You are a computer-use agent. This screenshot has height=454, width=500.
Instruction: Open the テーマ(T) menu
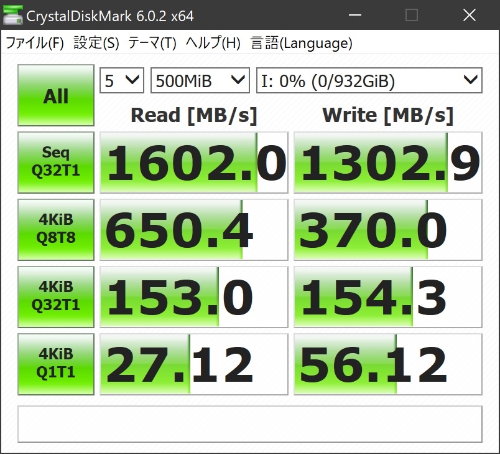pos(152,43)
